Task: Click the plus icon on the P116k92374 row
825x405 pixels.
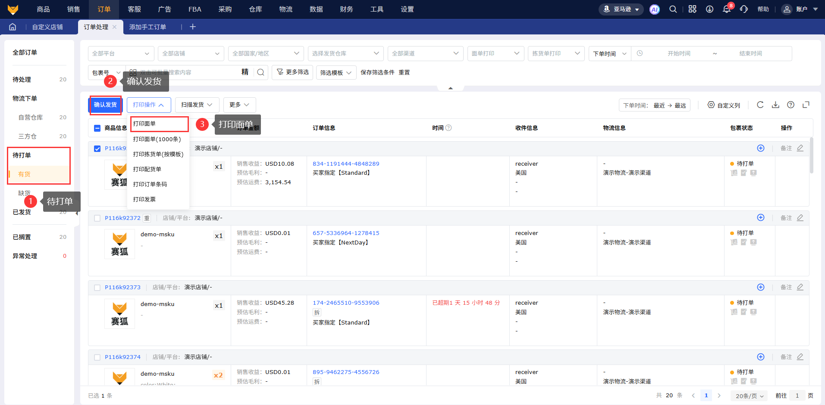Action: [761, 357]
